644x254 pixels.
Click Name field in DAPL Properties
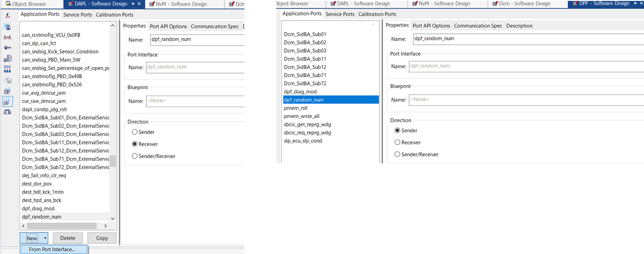197,40
